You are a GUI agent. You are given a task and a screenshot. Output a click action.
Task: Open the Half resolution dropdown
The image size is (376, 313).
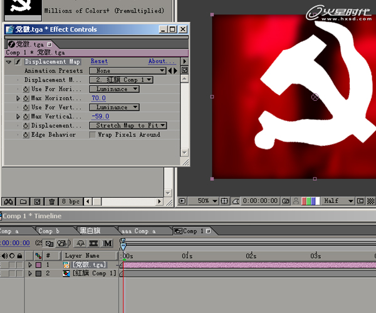tap(338, 201)
